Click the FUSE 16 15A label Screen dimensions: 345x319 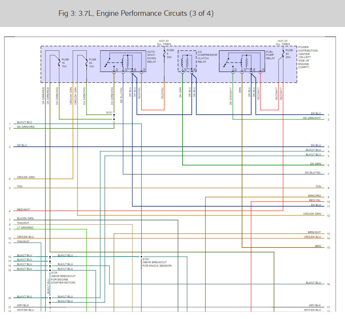coord(65,63)
